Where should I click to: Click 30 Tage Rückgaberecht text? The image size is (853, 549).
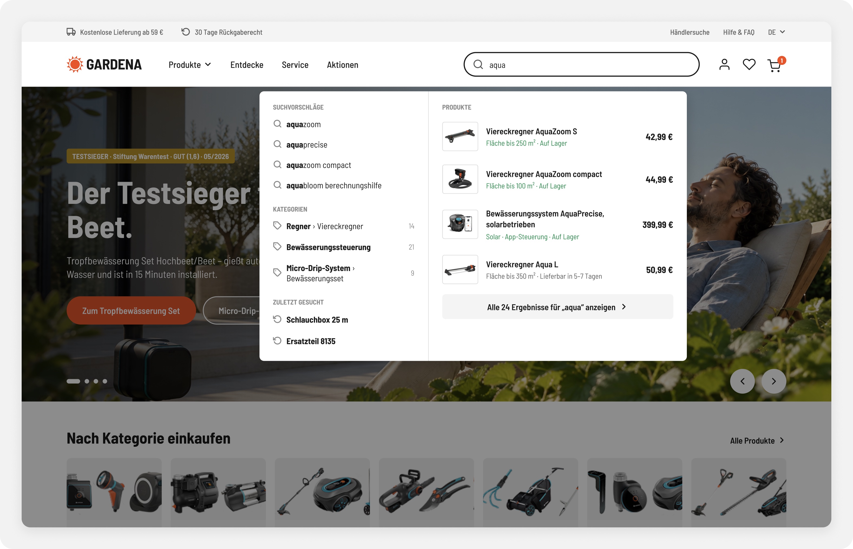click(x=228, y=32)
